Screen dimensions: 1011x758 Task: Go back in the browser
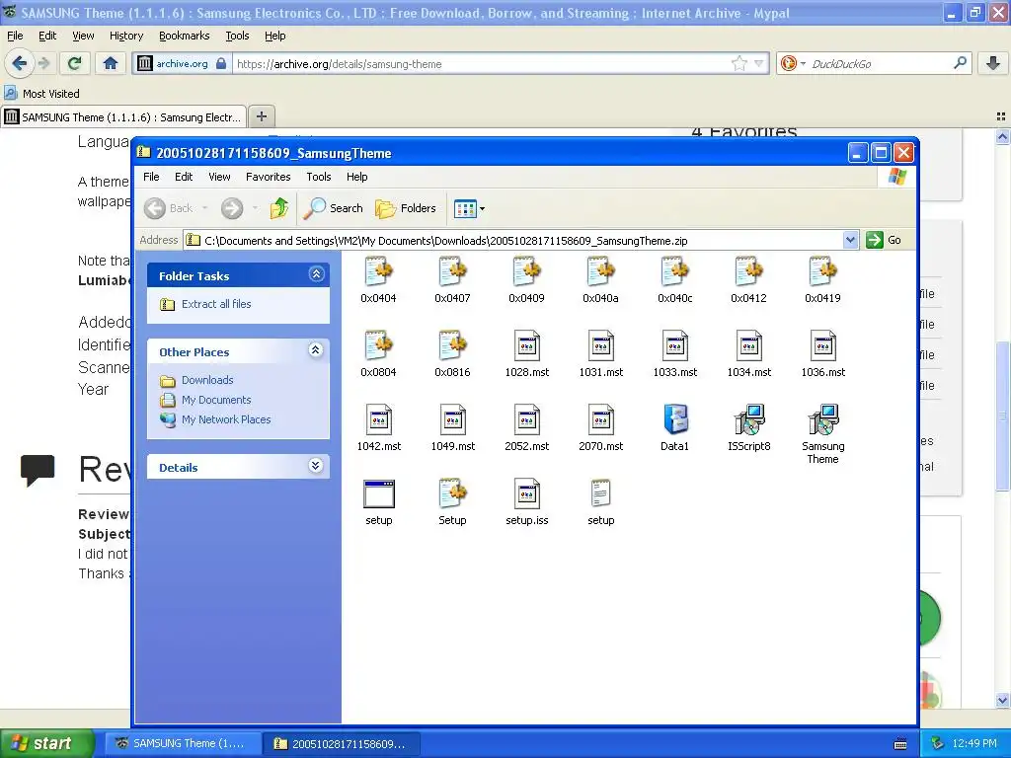19,63
